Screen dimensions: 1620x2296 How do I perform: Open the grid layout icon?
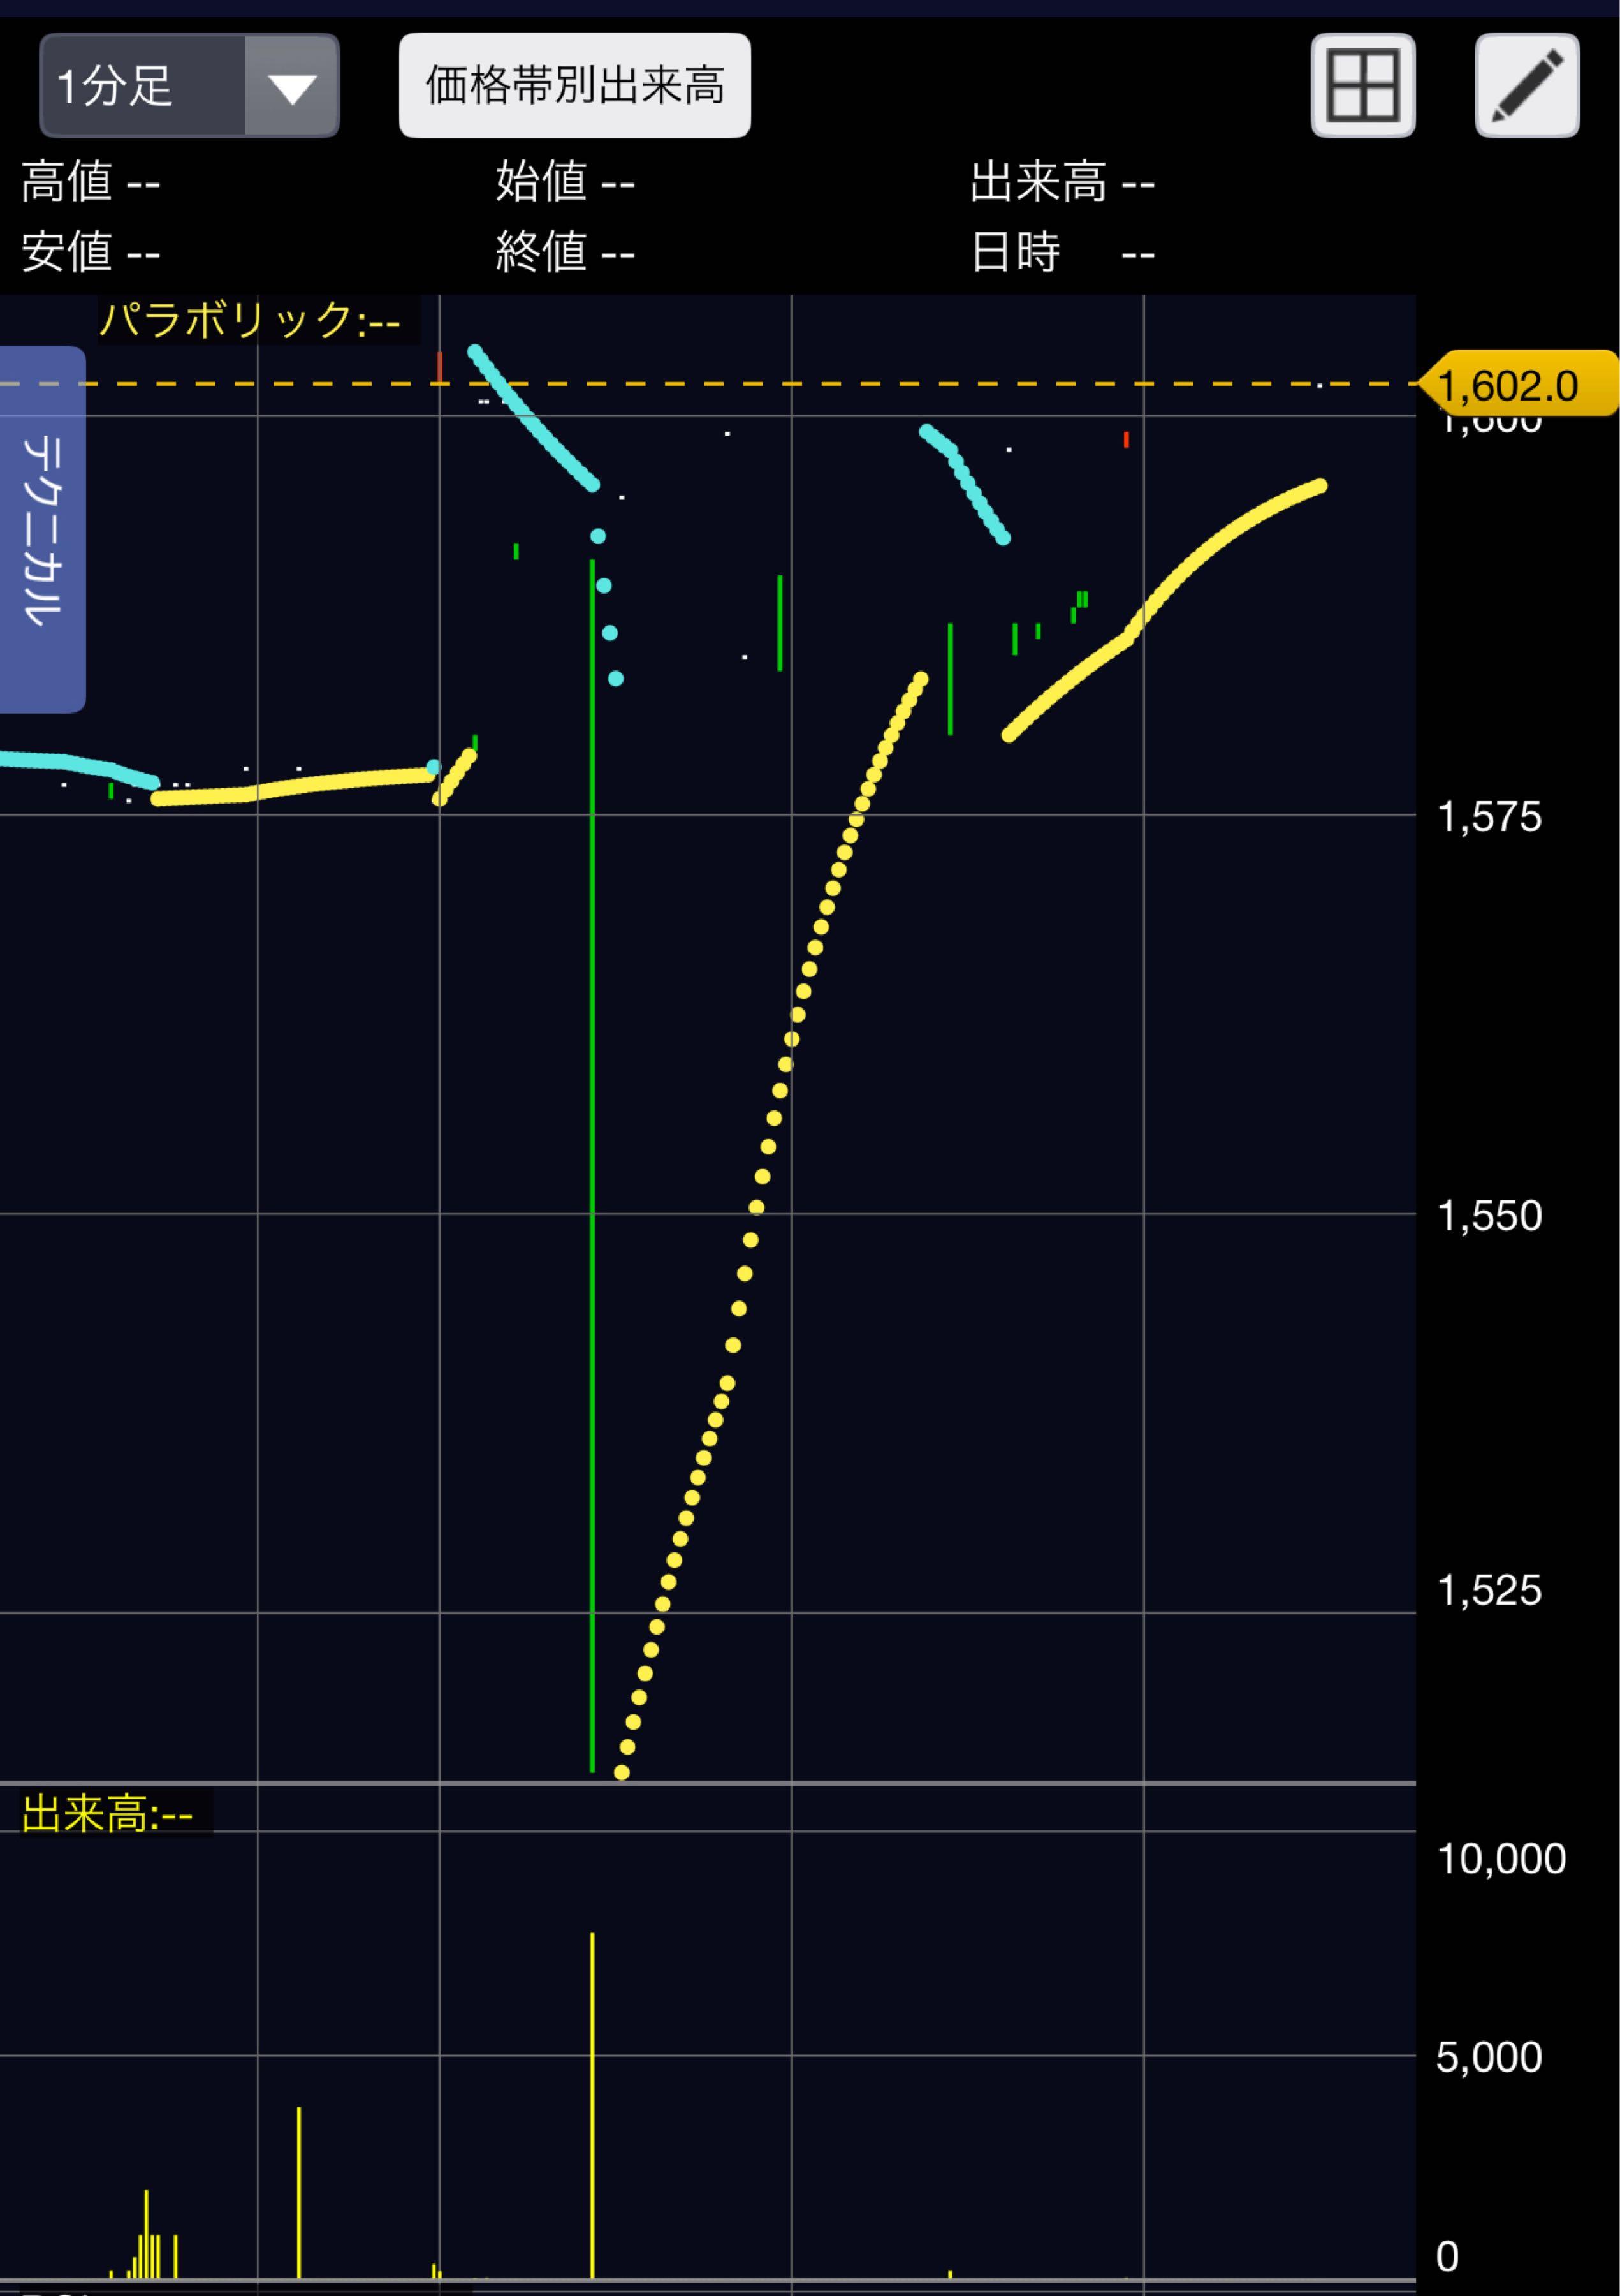click(1362, 85)
